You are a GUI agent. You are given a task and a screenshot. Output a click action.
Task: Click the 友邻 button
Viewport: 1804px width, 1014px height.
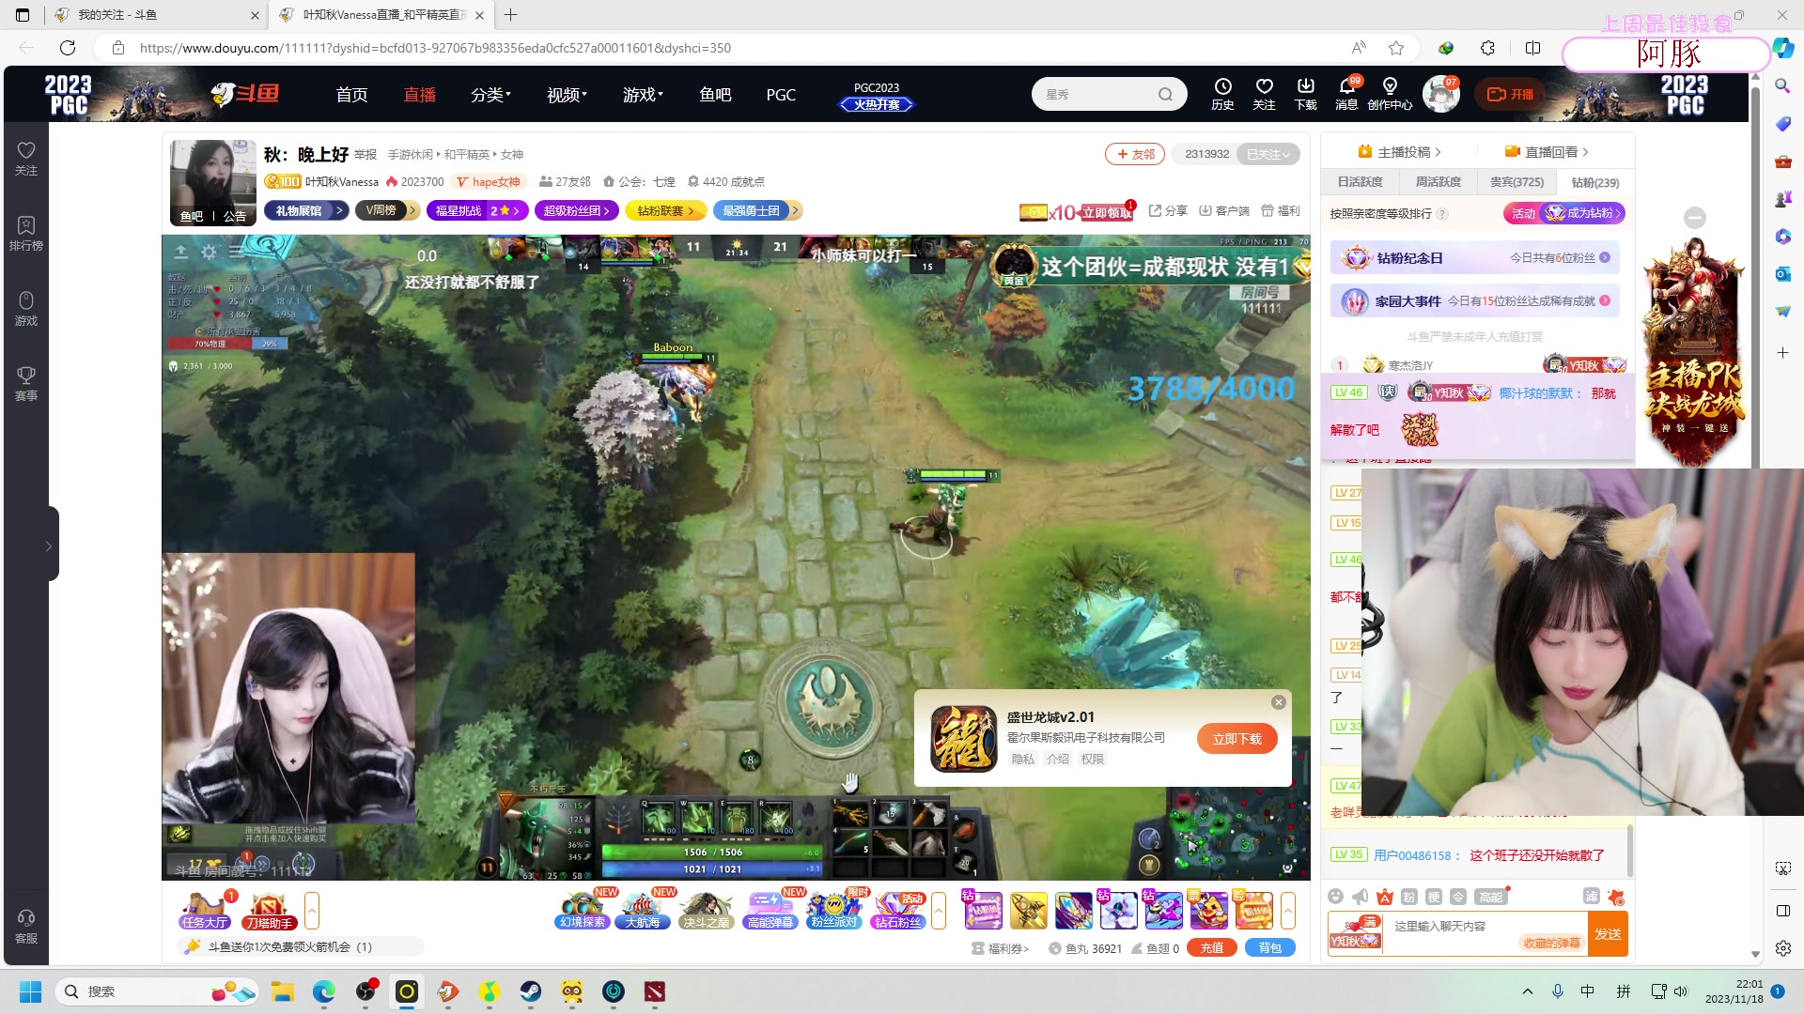point(1135,154)
